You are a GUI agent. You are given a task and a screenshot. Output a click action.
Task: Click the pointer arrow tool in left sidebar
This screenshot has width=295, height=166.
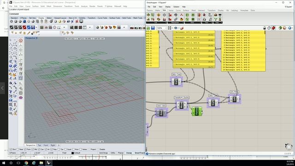tap(11, 40)
